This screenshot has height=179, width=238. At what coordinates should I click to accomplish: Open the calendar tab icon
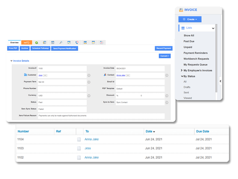53,43
